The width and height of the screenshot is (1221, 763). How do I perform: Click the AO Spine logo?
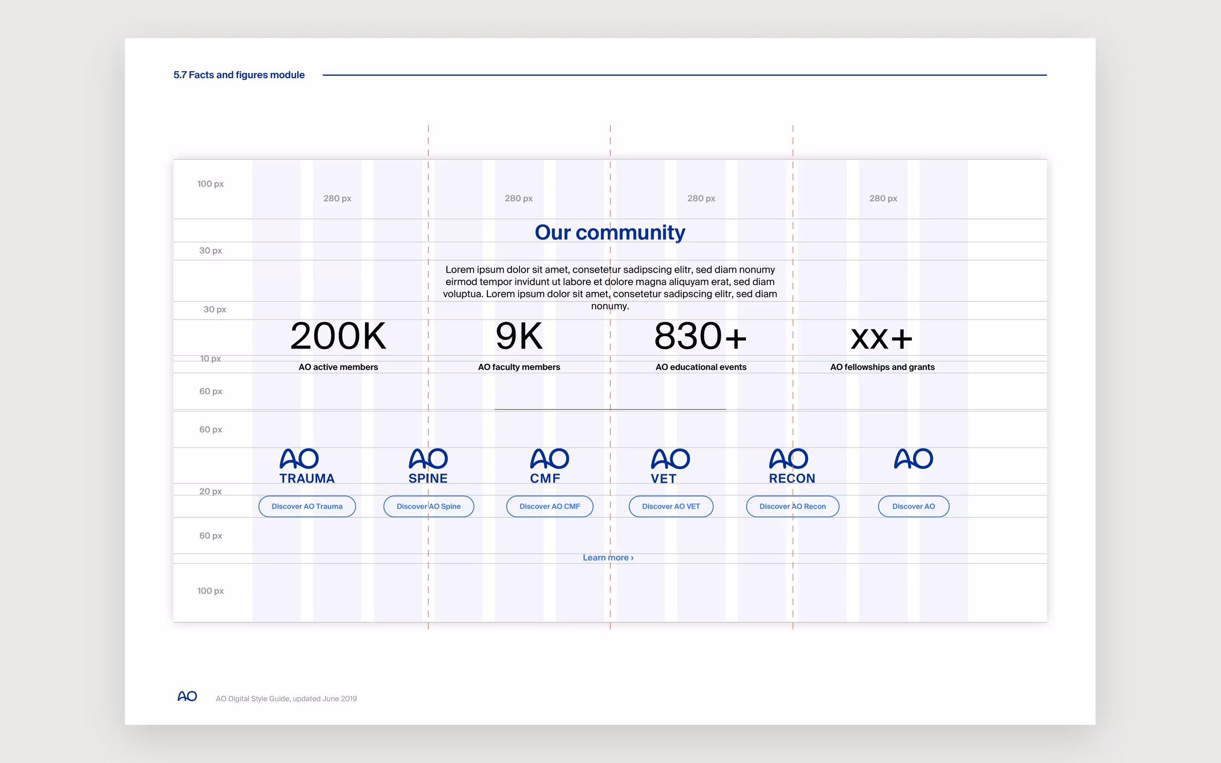point(428,466)
